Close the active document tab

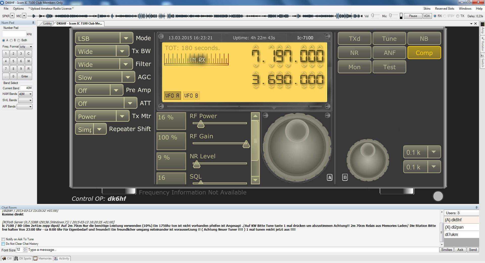click(x=475, y=24)
